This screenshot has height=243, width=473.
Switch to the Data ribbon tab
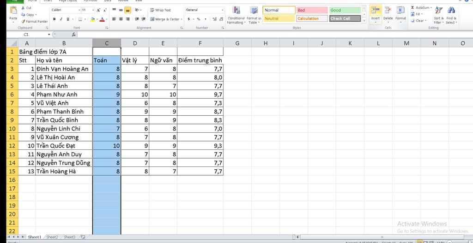(107, 1)
